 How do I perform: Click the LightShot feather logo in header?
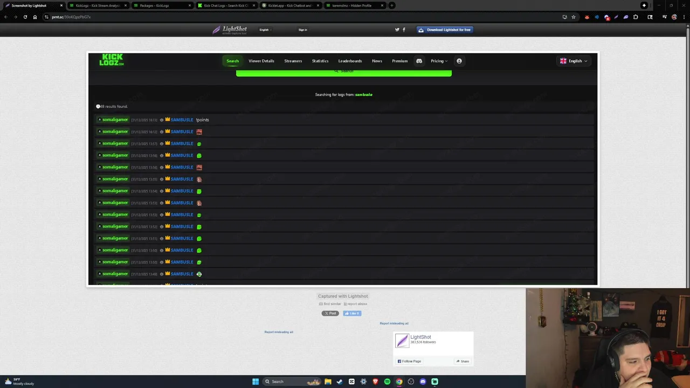pyautogui.click(x=230, y=30)
